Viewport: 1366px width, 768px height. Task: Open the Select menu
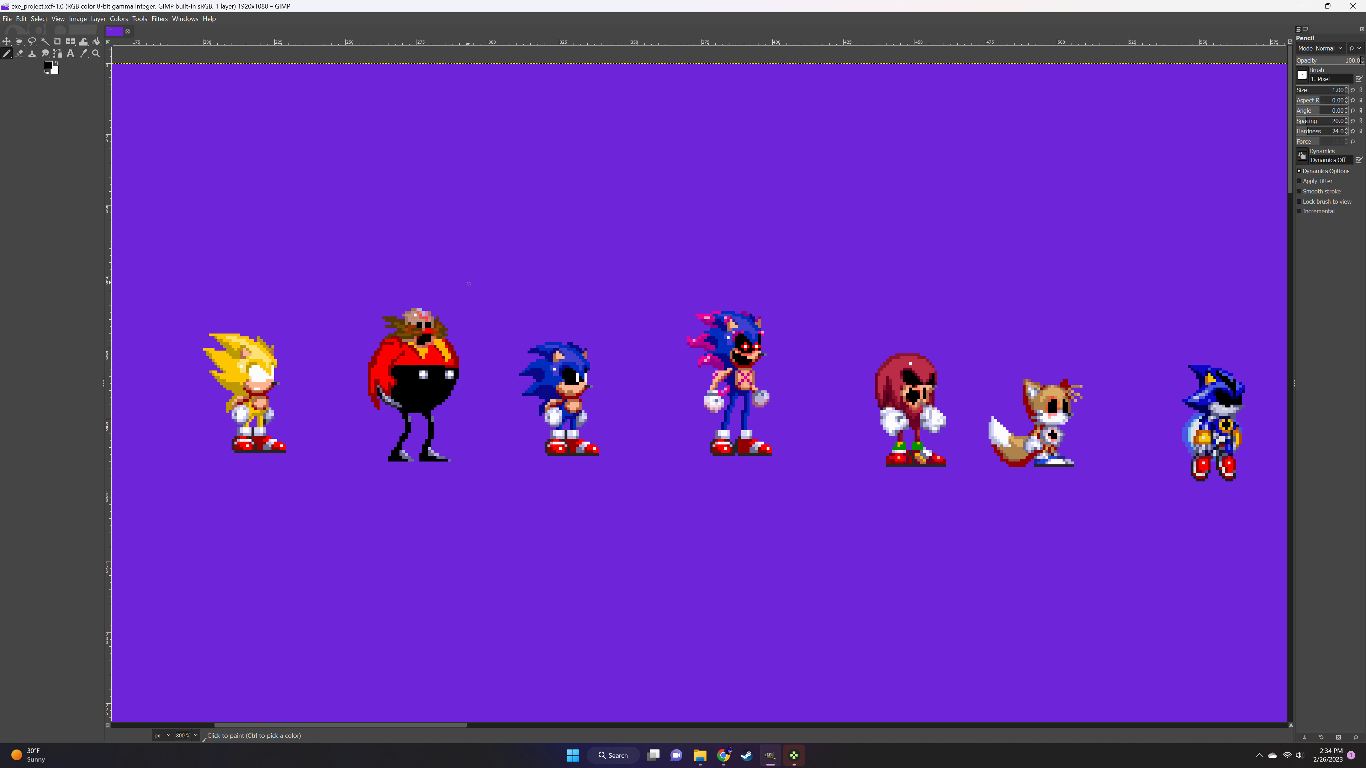coord(39,18)
